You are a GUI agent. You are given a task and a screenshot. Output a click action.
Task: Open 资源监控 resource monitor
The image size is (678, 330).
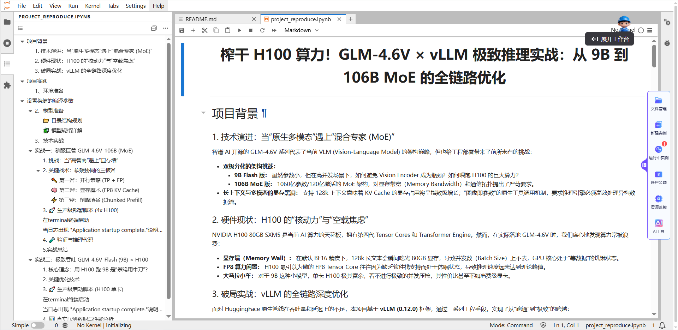coord(659,202)
